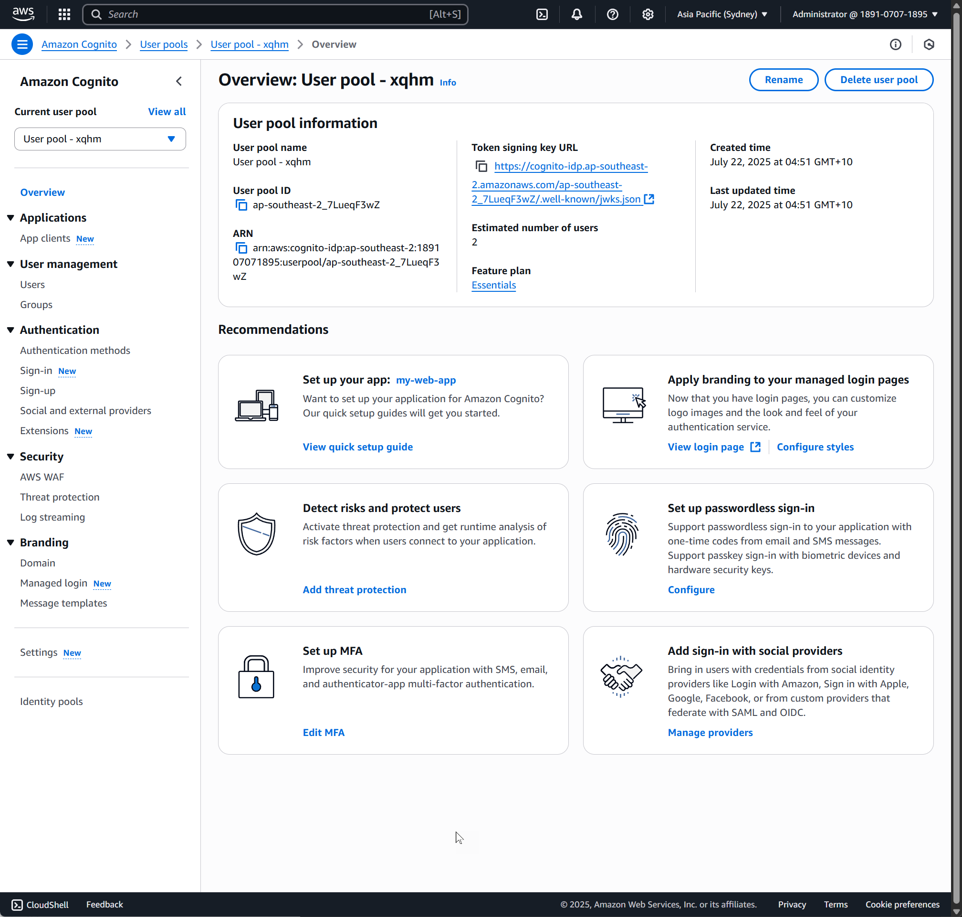Viewport: 962px width, 917px height.
Task: Open CloudShell from top navigation icon
Action: (x=542, y=14)
